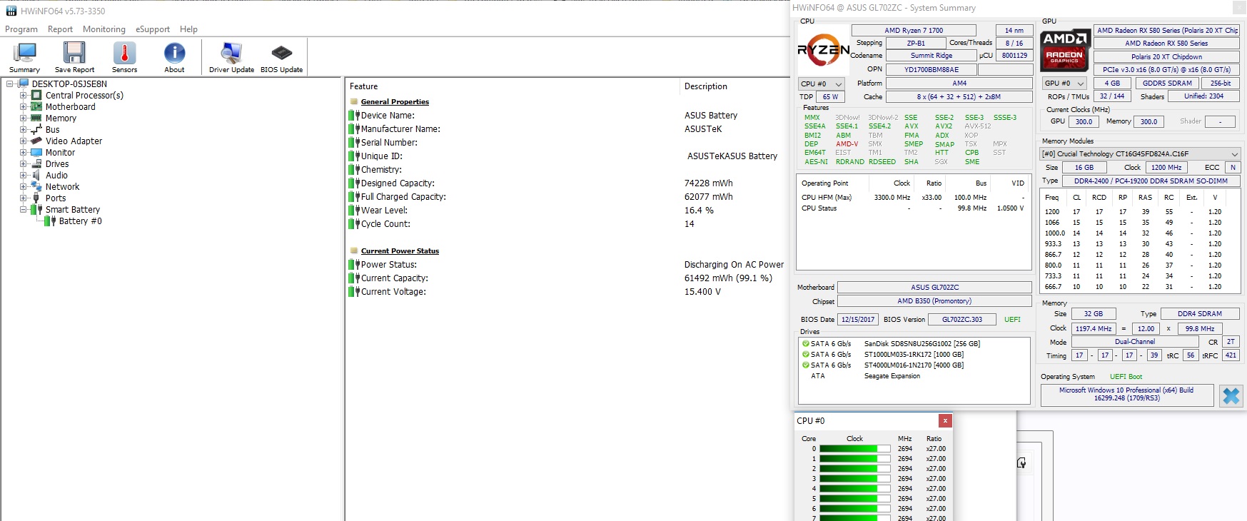This screenshot has width=1247, height=521.
Task: Open the Program menu
Action: 21,29
